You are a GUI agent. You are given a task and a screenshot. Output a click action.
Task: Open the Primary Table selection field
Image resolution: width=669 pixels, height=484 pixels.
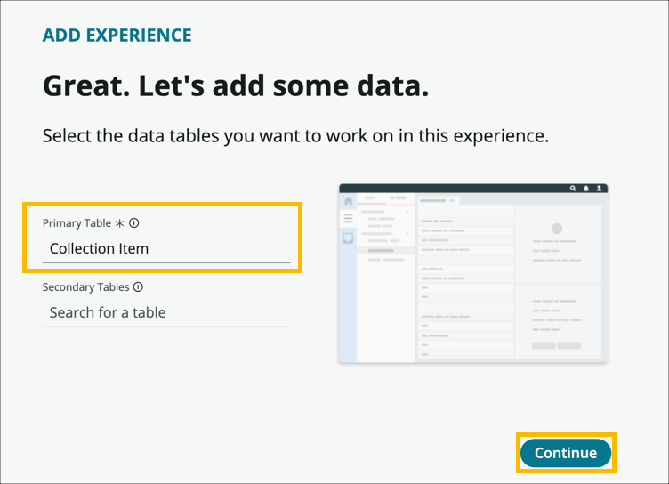(x=166, y=248)
